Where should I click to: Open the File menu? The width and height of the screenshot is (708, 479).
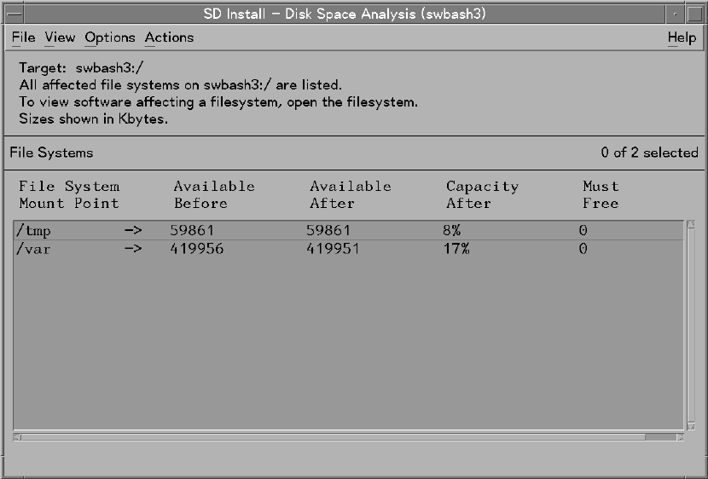coord(23,38)
